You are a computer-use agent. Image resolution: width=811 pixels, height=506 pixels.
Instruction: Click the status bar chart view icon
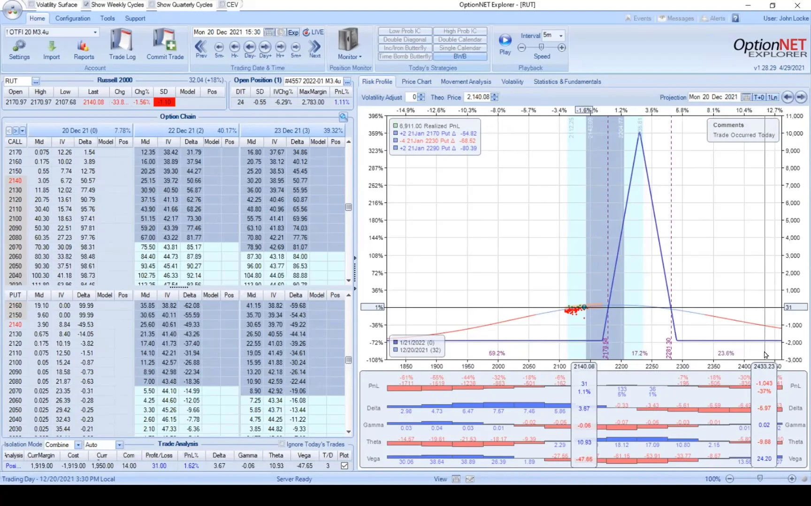(x=470, y=479)
